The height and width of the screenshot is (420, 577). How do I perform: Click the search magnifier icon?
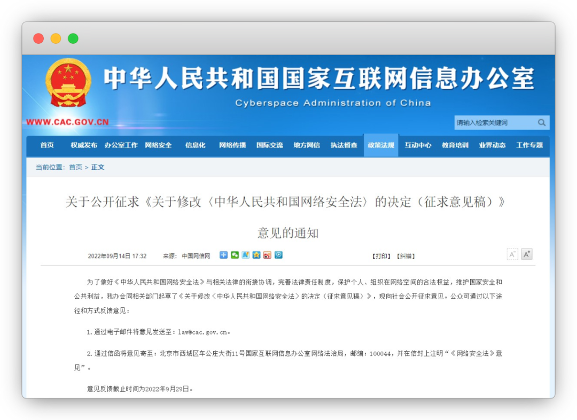pyautogui.click(x=542, y=122)
